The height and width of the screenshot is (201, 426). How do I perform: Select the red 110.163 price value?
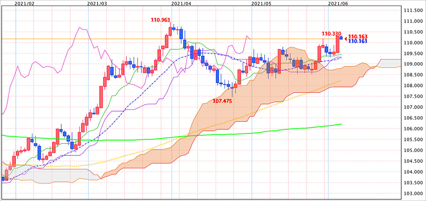pyautogui.click(x=358, y=37)
